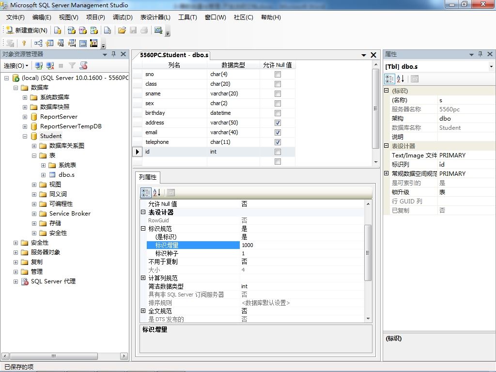
Task: Toggle Allow Null checkbox for birthday column
Action: click(x=278, y=113)
